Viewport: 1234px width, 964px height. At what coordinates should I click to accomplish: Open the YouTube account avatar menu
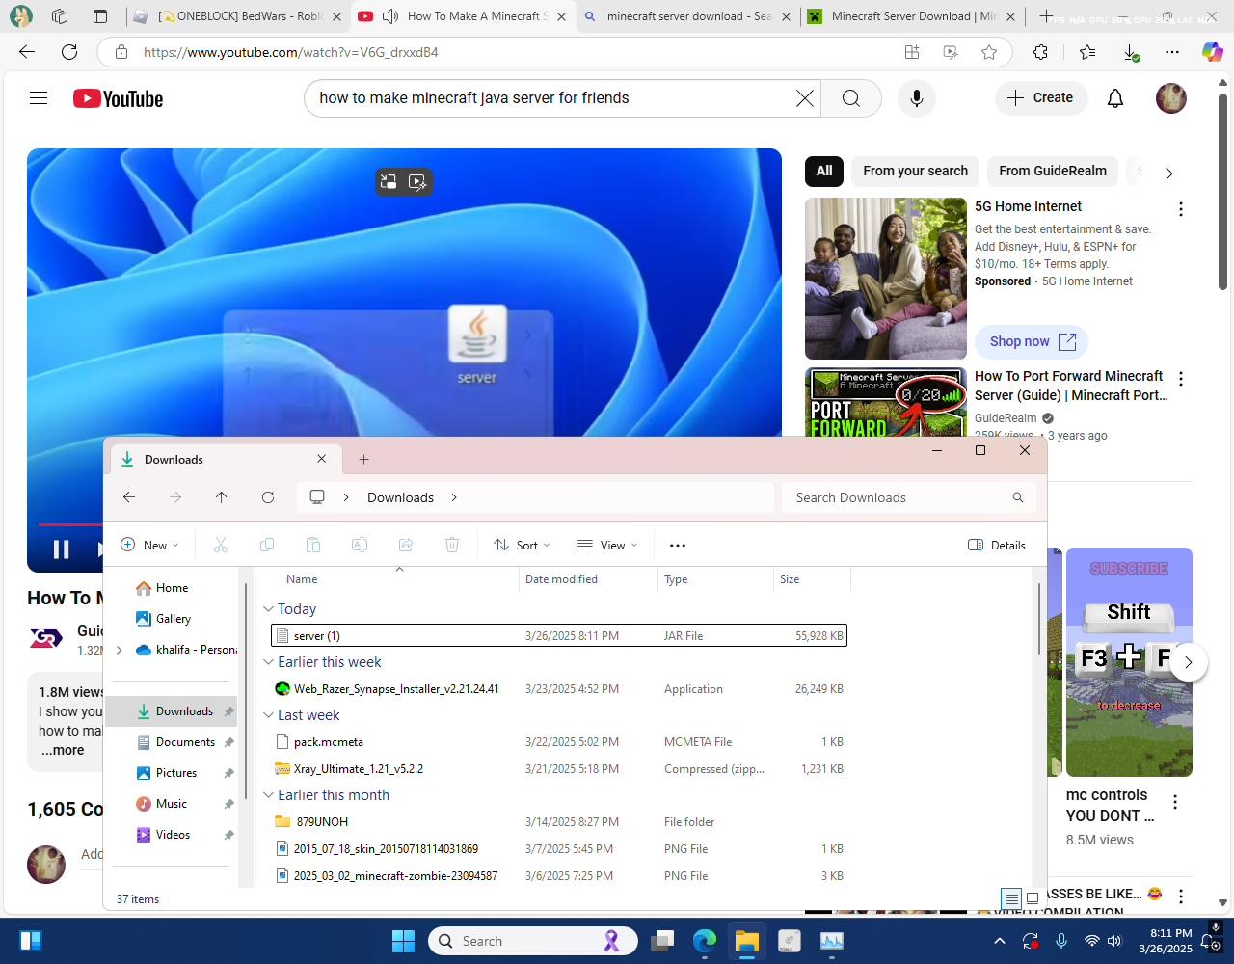coord(1171,98)
